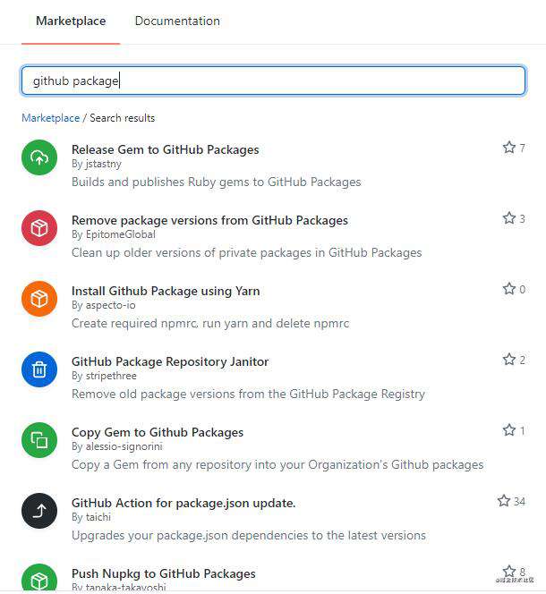Focus the github package search field
This screenshot has height=594, width=546.
click(273, 81)
